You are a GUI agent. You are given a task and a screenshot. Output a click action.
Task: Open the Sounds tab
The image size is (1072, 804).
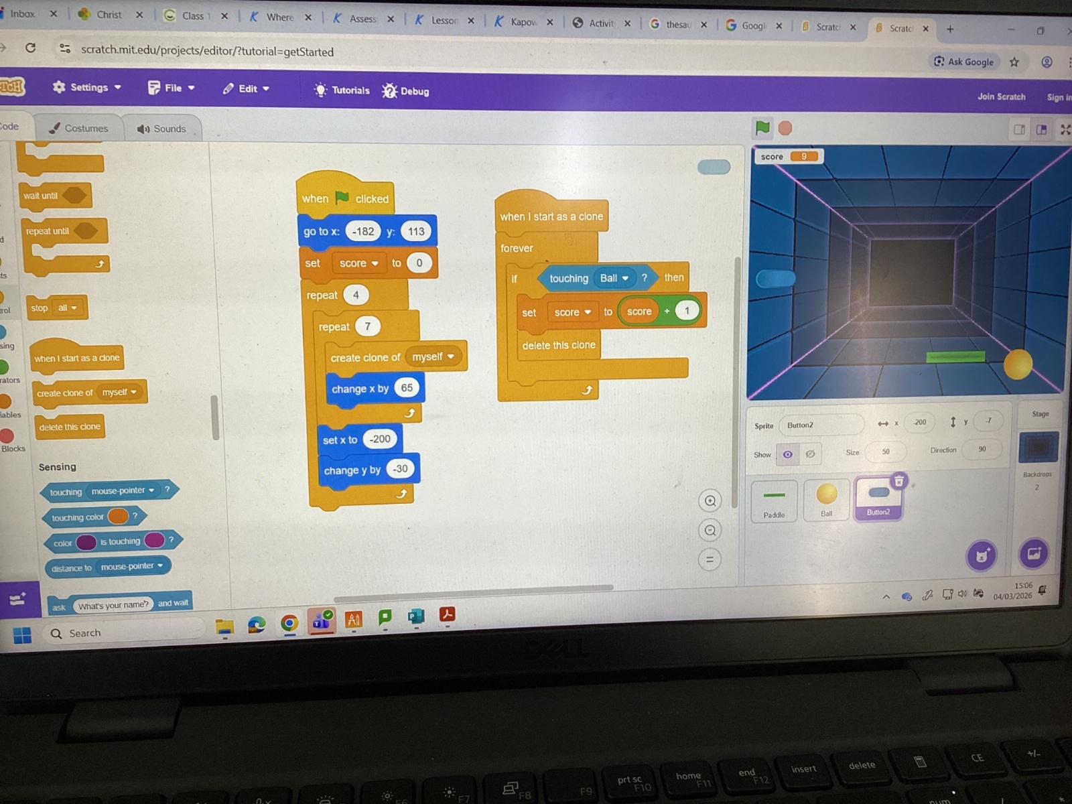(x=161, y=129)
